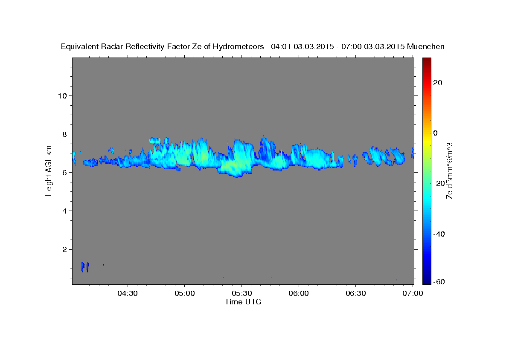512x341 pixels.
Task: Click the time axis label '04:30'
Action: coord(128,294)
